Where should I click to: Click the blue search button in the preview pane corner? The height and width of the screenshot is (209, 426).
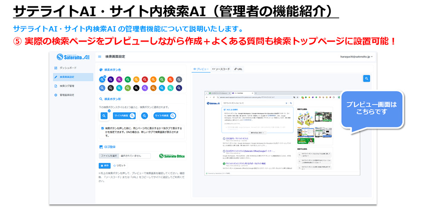click(366, 78)
